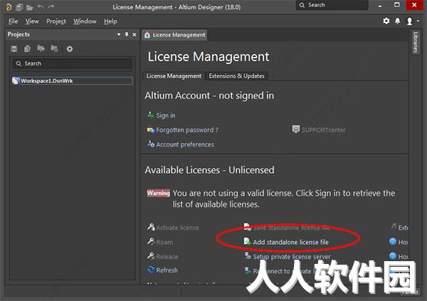427x301 pixels.
Task: Expand the user account dropdown arrow
Action: click(418, 21)
